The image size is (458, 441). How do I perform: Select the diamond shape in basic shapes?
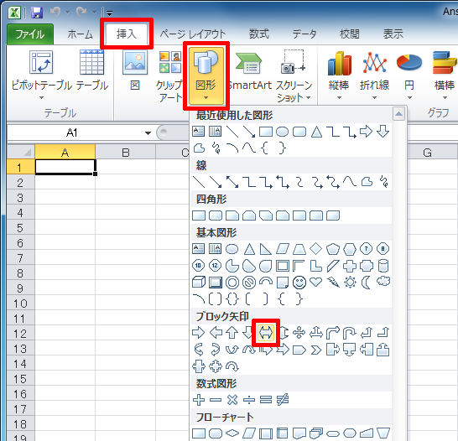coord(315,249)
